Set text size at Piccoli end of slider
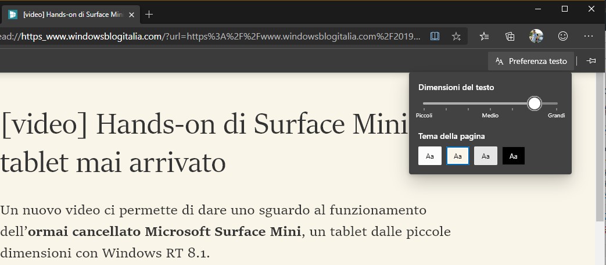Viewport: 606px width, 265px height. pyautogui.click(x=424, y=103)
